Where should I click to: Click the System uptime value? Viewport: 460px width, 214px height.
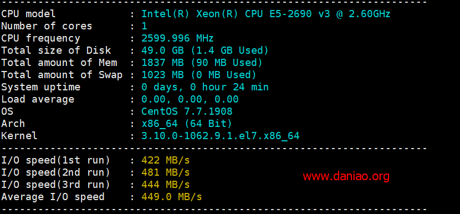[x=205, y=87]
